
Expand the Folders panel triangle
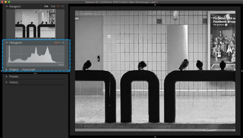pyautogui.click(x=7, y=70)
